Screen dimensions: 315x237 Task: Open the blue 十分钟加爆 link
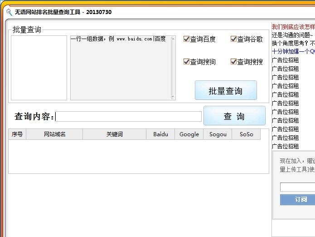[x=293, y=51]
